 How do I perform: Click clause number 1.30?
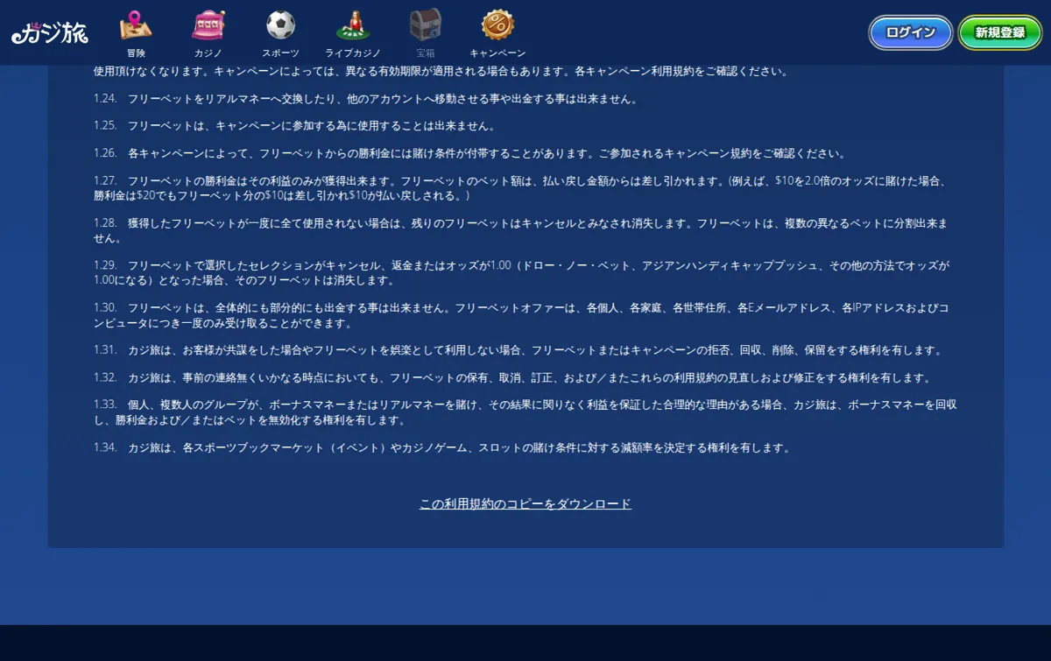click(x=105, y=308)
